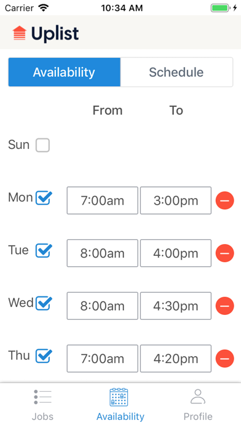The height and width of the screenshot is (428, 241).
Task: Uncheck the Mon checkbox
Action: pos(44,198)
